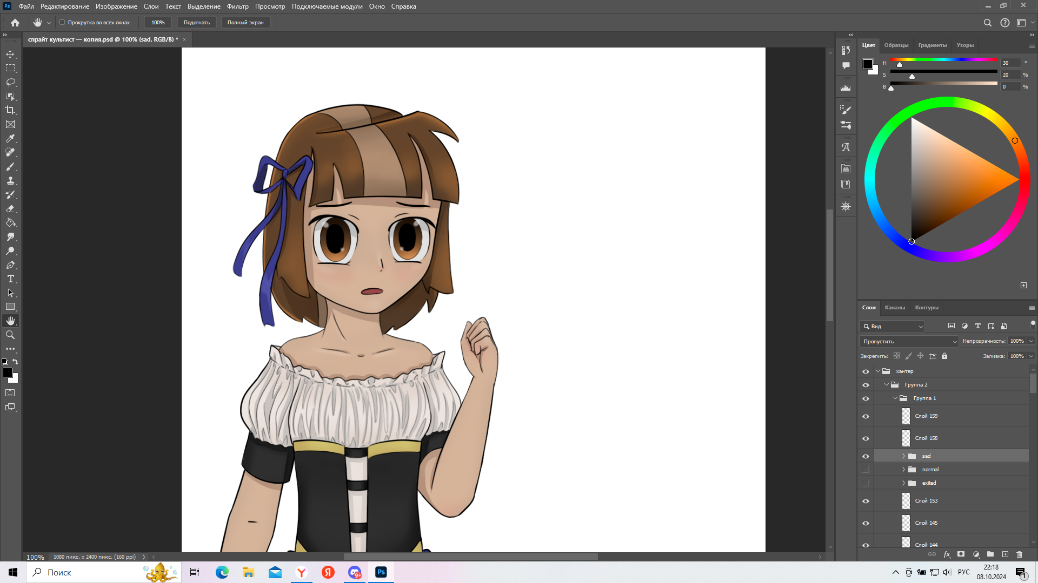This screenshot has width=1038, height=583.
Task: Click the Home button in options bar
Action: click(15, 23)
